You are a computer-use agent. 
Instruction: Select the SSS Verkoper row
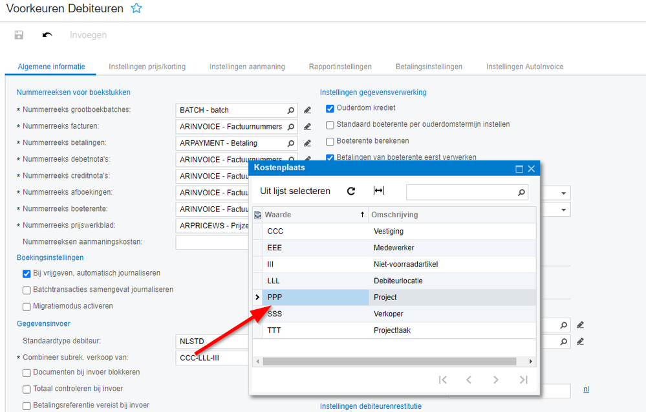click(394, 314)
